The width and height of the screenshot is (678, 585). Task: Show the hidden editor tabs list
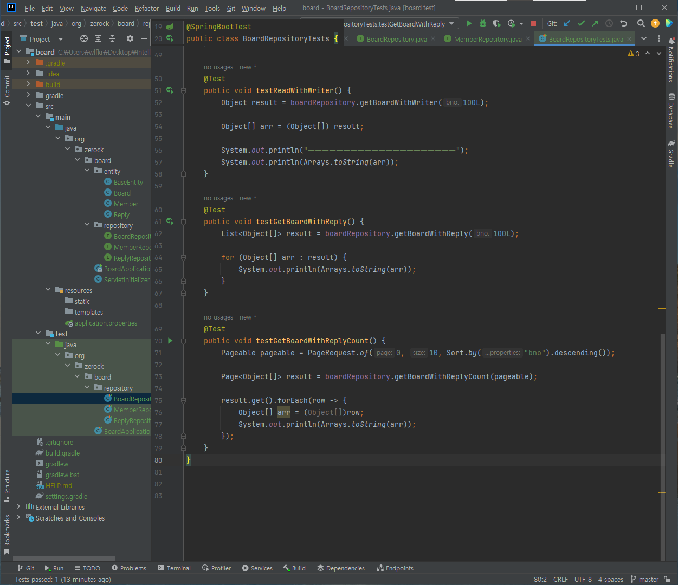644,38
